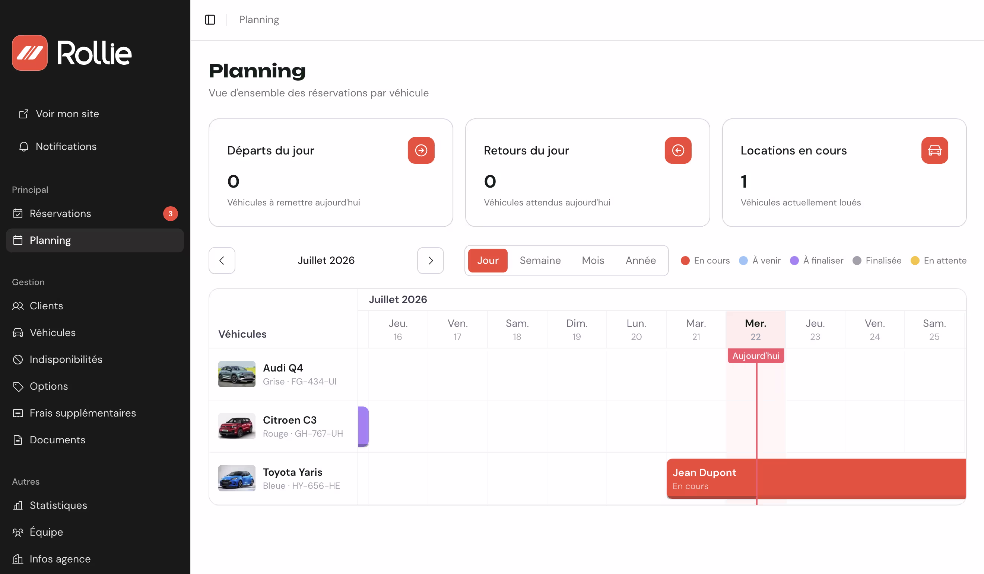Viewport: 984px width, 574px height.
Task: Open Notifications from the bell icon
Action: [x=24, y=146]
